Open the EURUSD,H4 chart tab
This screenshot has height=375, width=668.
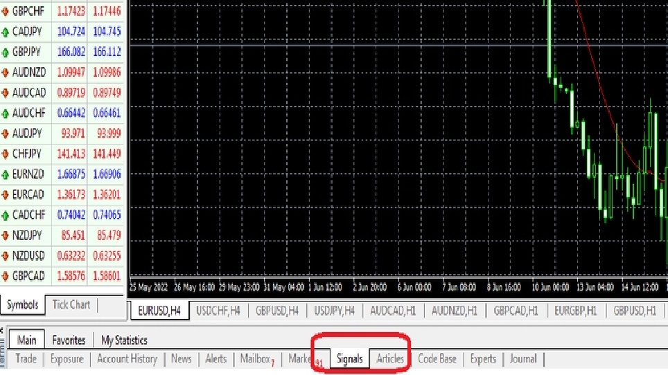click(x=159, y=311)
